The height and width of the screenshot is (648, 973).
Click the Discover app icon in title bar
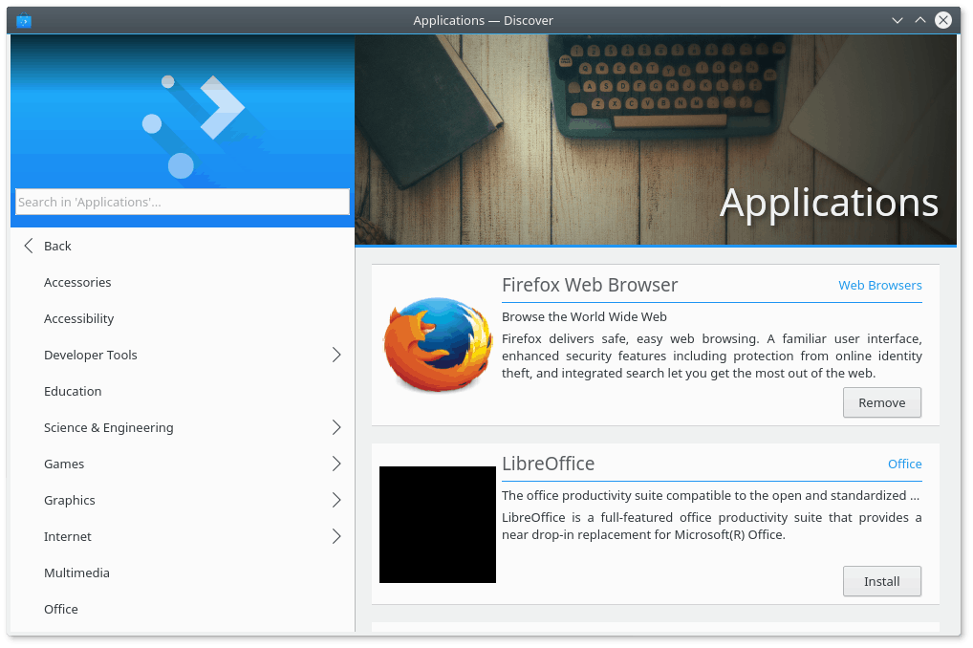pyautogui.click(x=24, y=20)
